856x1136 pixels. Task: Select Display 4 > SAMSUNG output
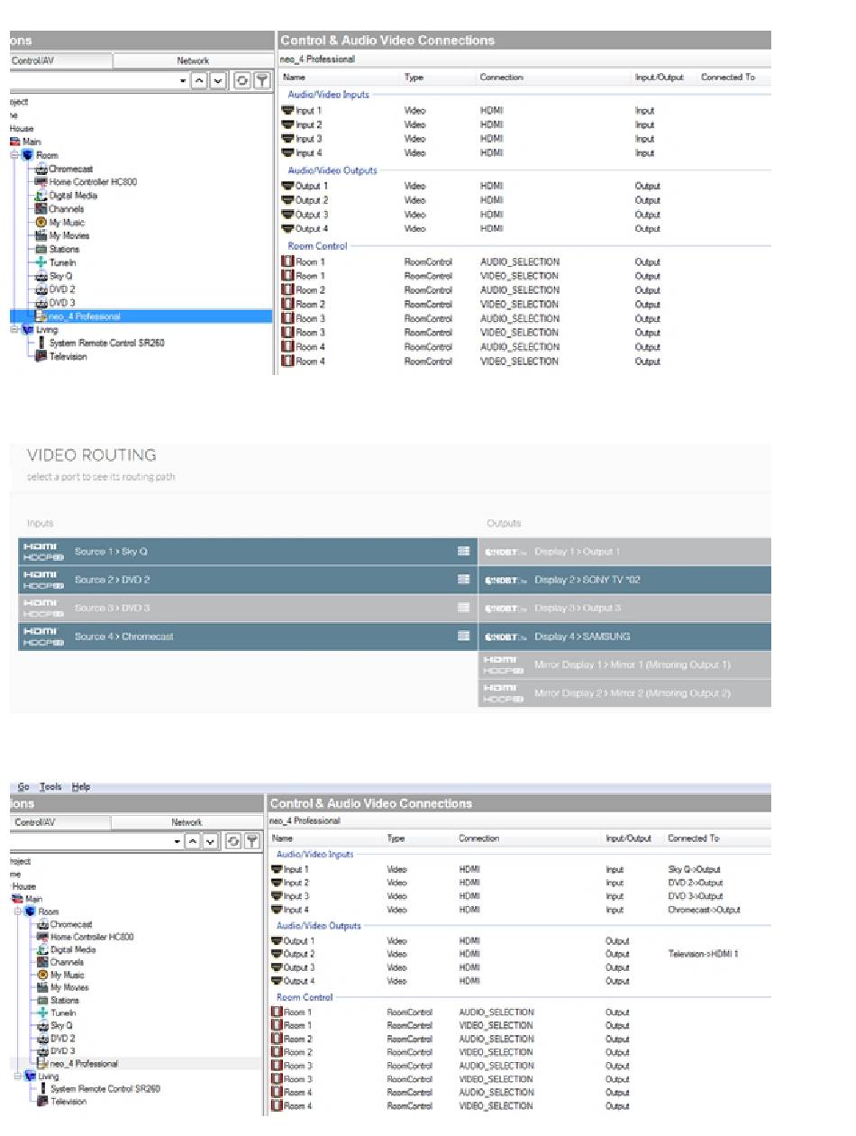click(624, 637)
